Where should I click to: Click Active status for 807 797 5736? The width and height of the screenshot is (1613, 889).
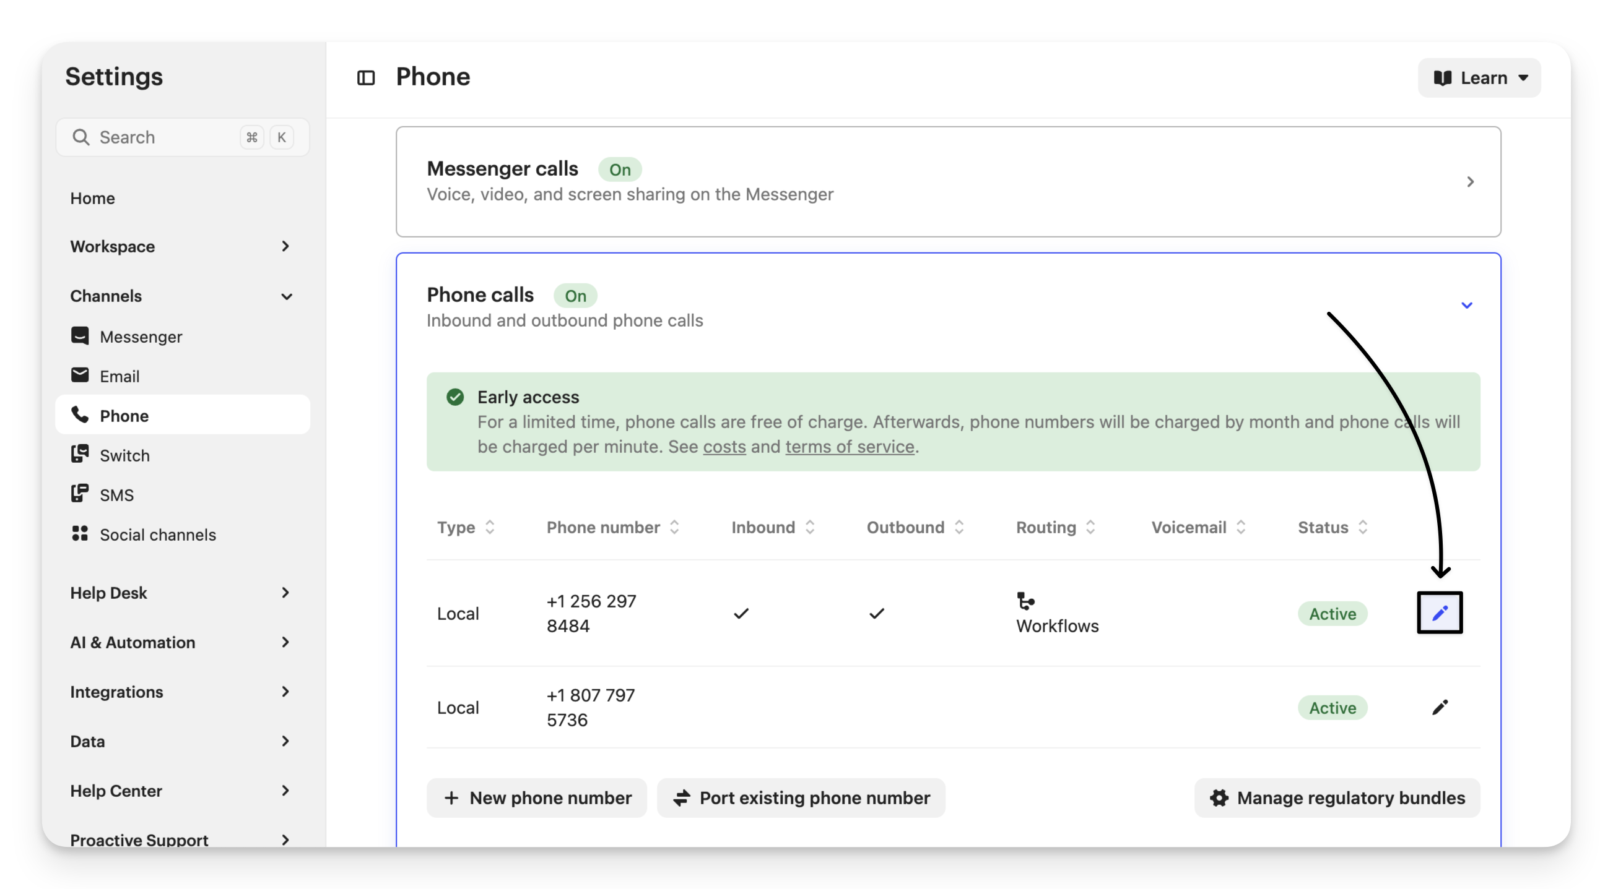click(x=1333, y=708)
